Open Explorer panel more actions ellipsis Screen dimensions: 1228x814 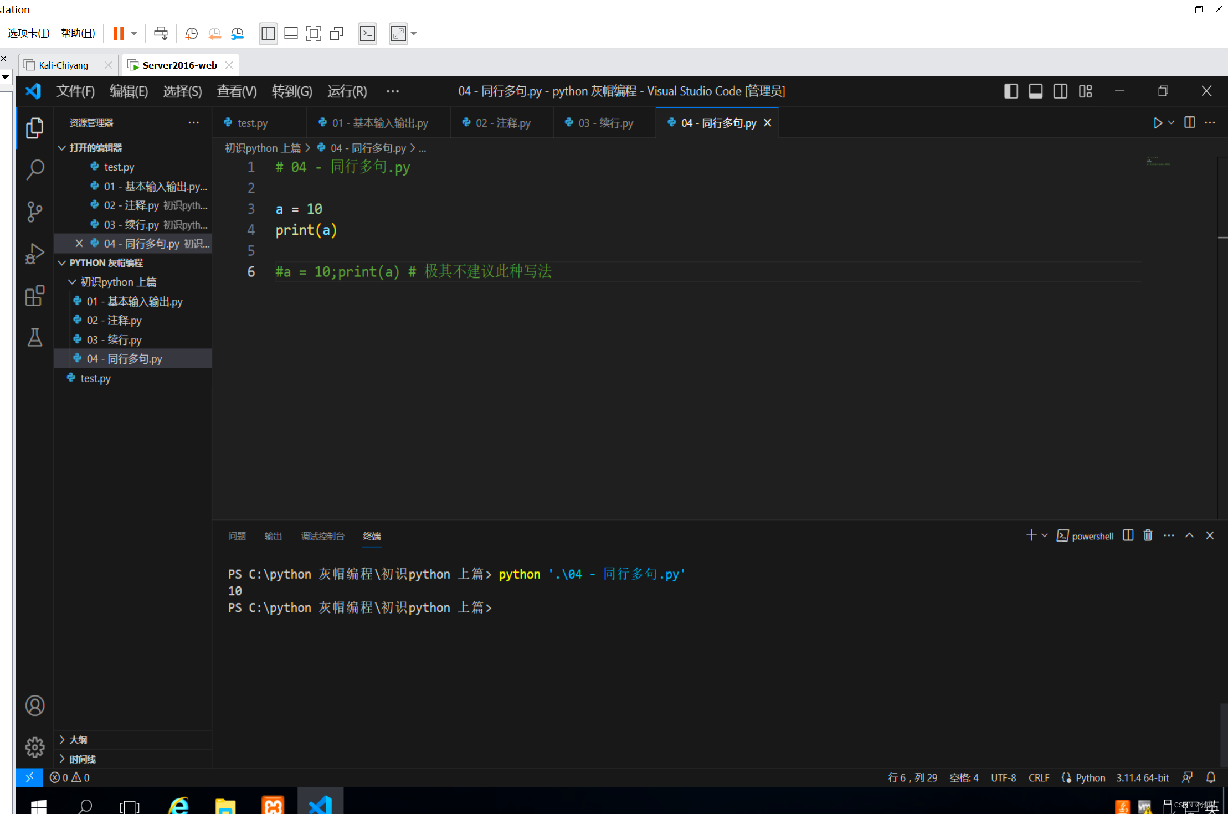pyautogui.click(x=193, y=122)
